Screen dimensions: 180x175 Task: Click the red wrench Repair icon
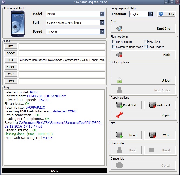click(119, 115)
